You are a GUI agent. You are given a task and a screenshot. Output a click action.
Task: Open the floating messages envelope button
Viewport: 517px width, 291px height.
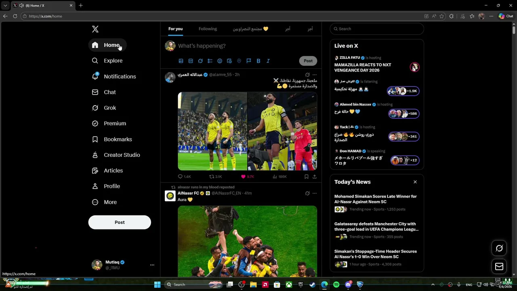(x=499, y=266)
